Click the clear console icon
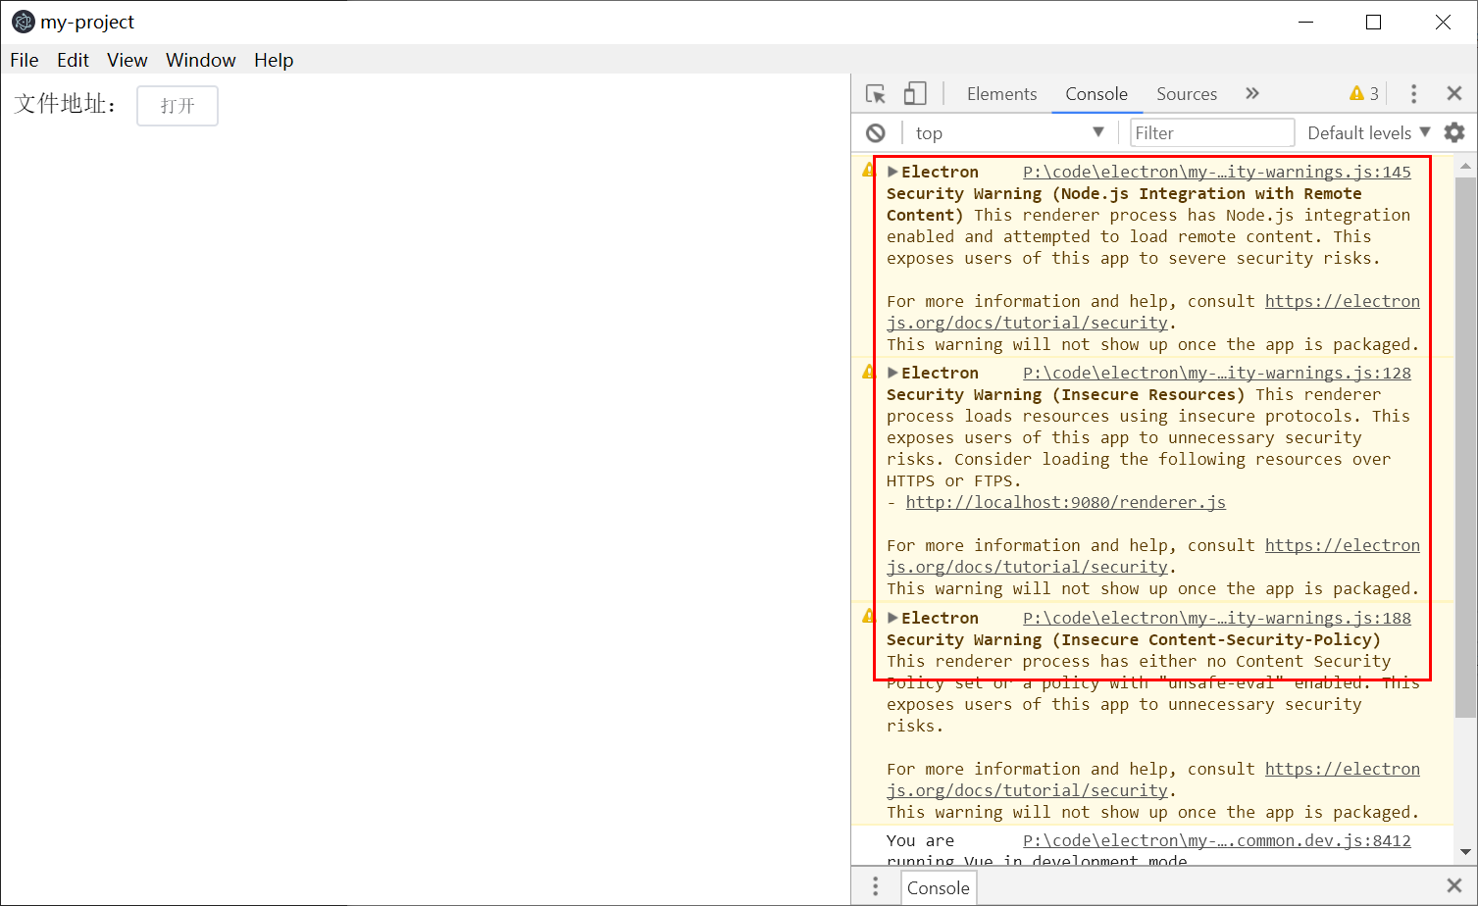This screenshot has height=906, width=1478. 876,133
